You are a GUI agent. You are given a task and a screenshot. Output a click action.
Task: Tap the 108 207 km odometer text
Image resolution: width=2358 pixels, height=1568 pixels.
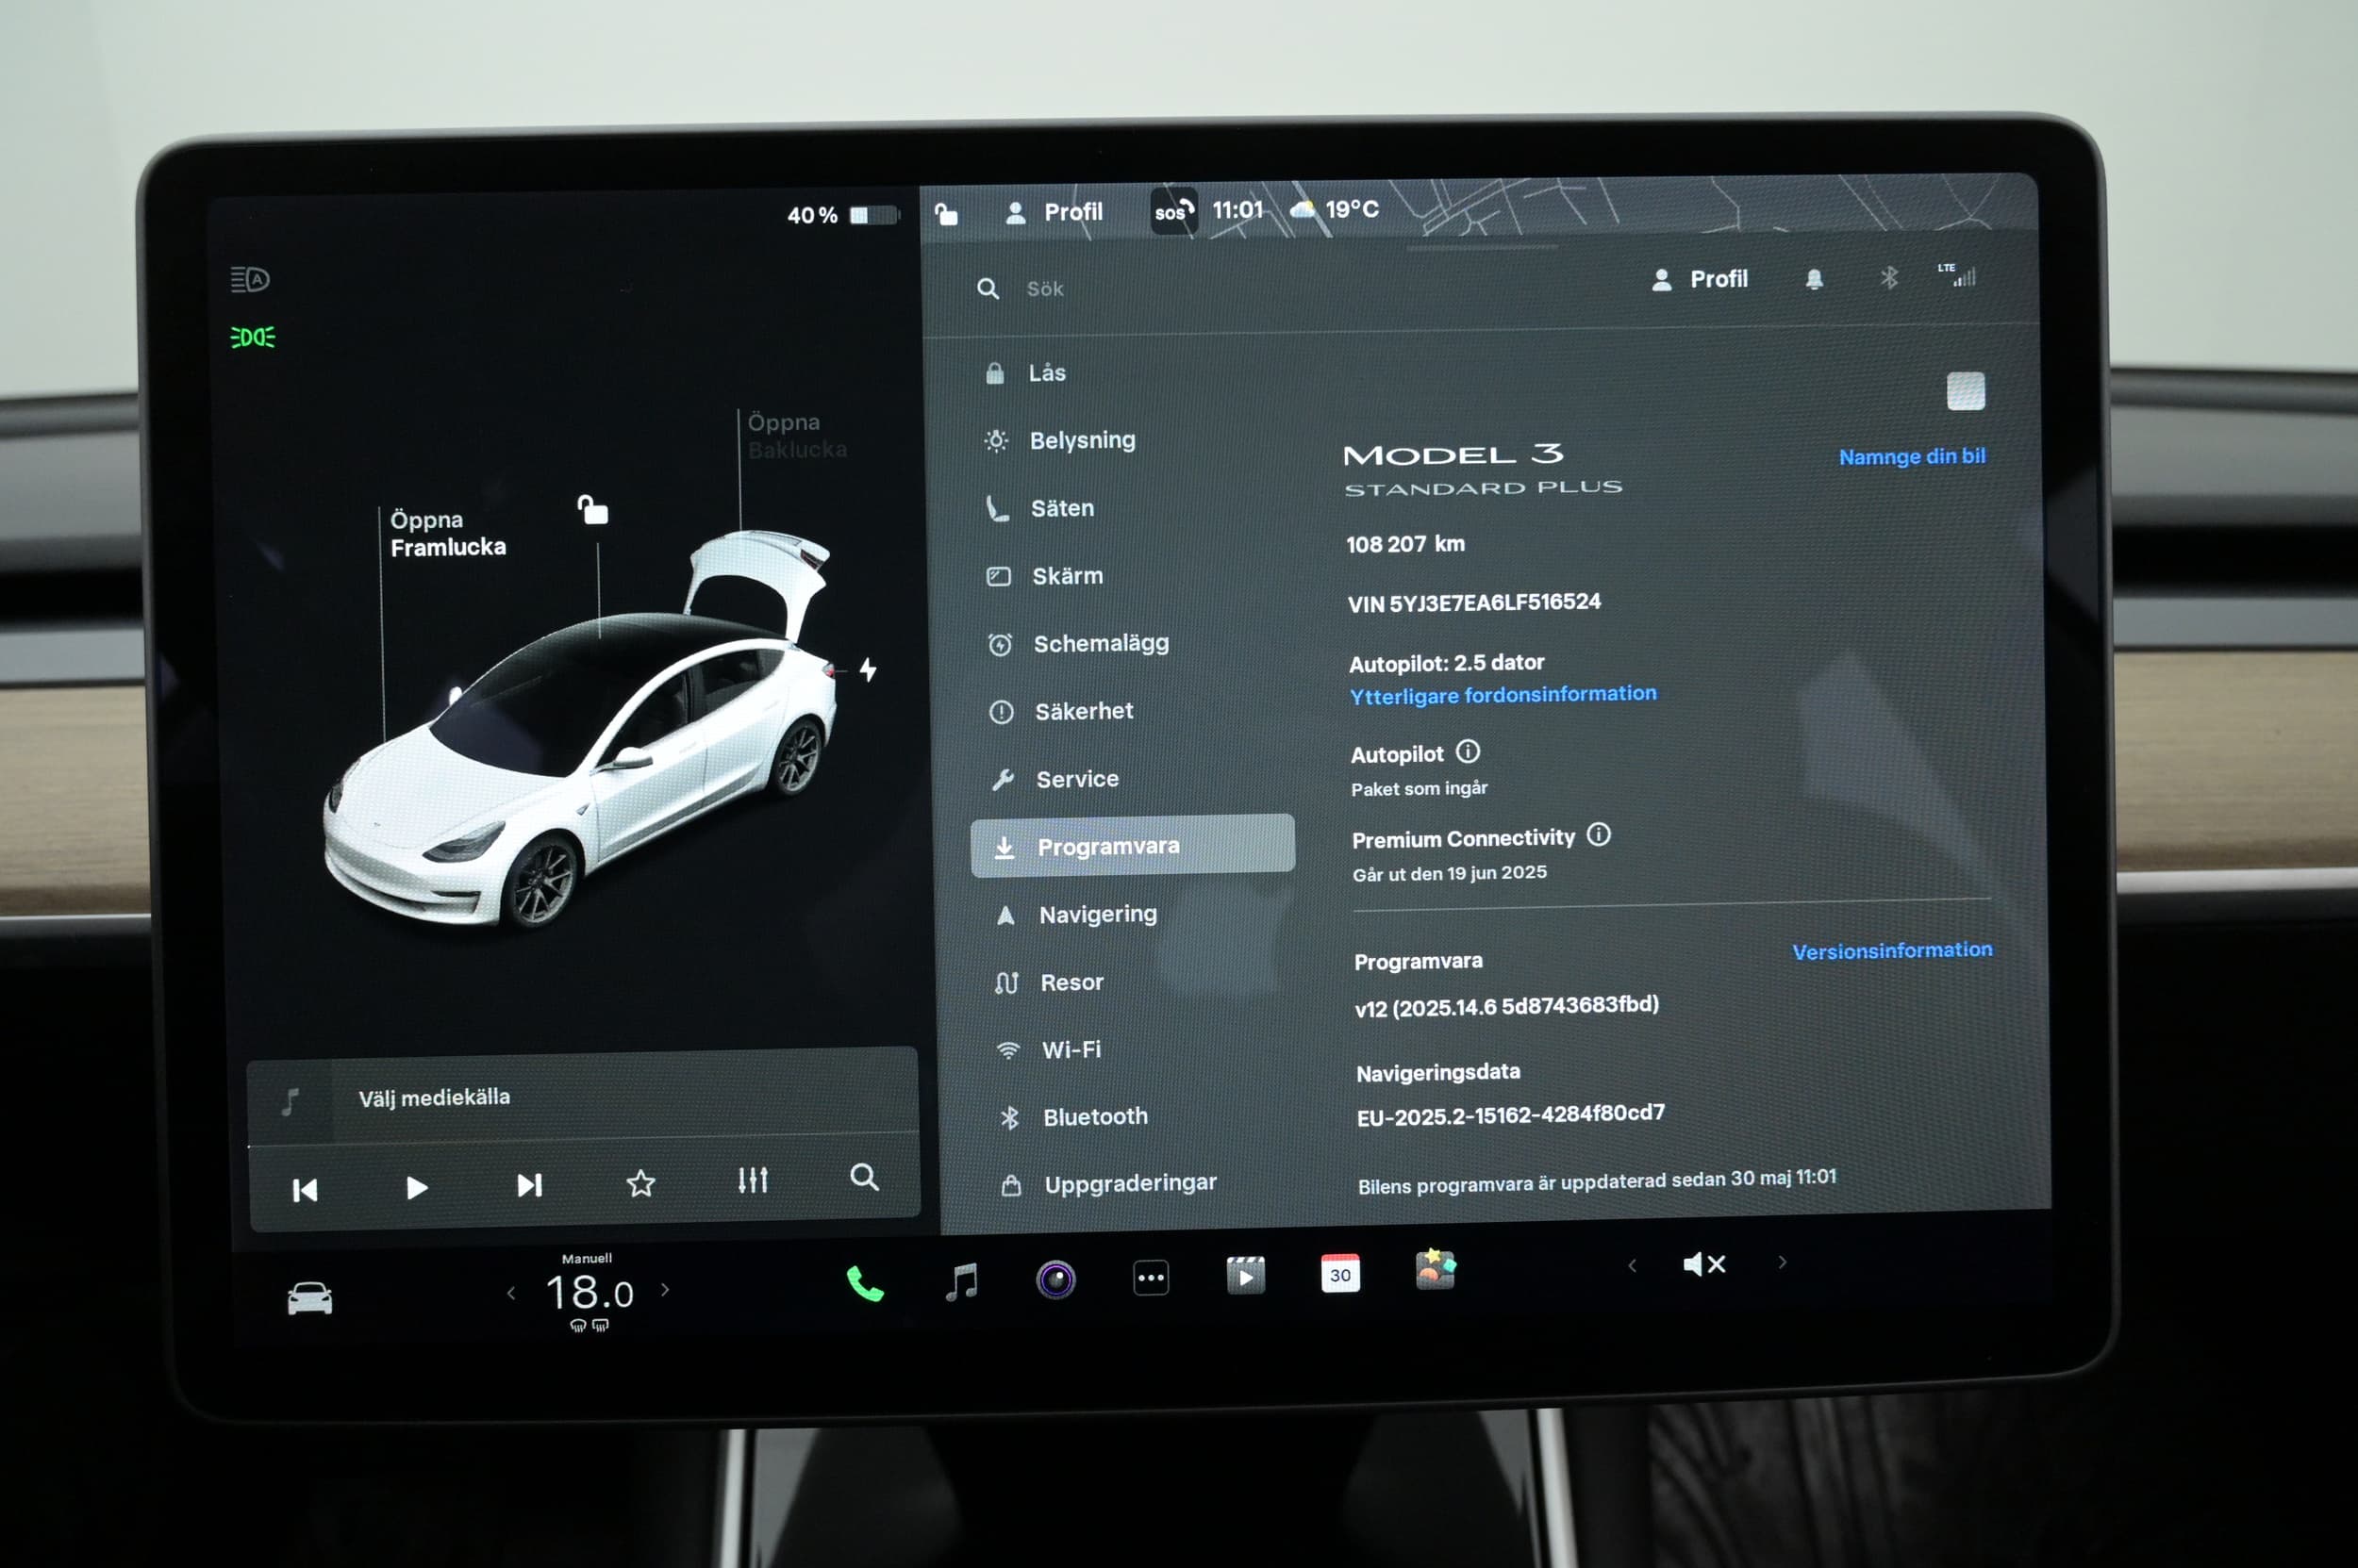[x=1404, y=544]
